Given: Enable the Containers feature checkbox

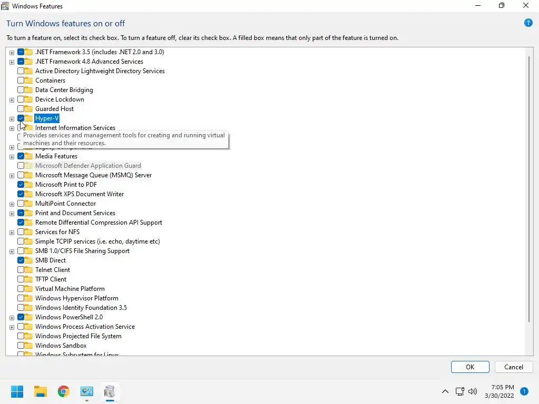Looking at the screenshot, I should coord(21,80).
